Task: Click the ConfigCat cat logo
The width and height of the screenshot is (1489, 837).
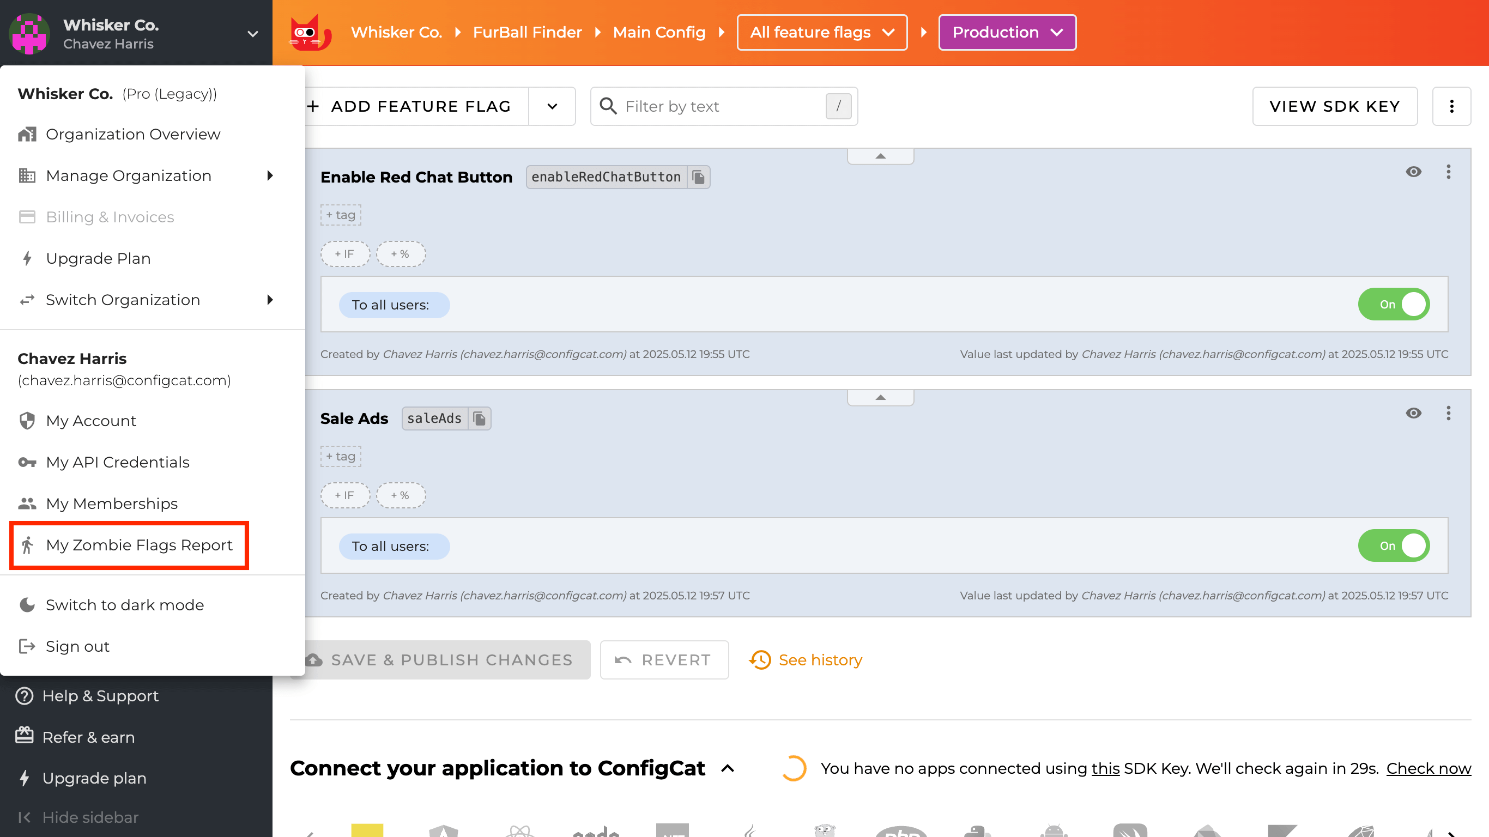Action: pos(310,33)
